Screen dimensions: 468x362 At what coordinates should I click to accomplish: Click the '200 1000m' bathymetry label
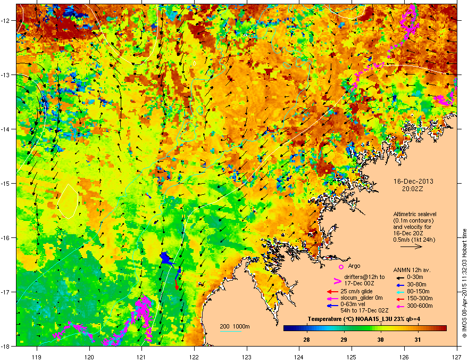[x=235, y=326]
